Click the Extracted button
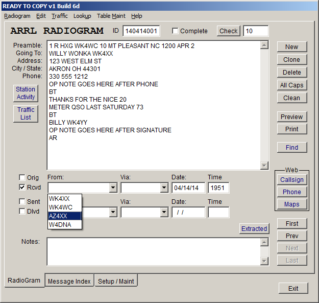This screenshot has height=303, width=319. point(254,229)
